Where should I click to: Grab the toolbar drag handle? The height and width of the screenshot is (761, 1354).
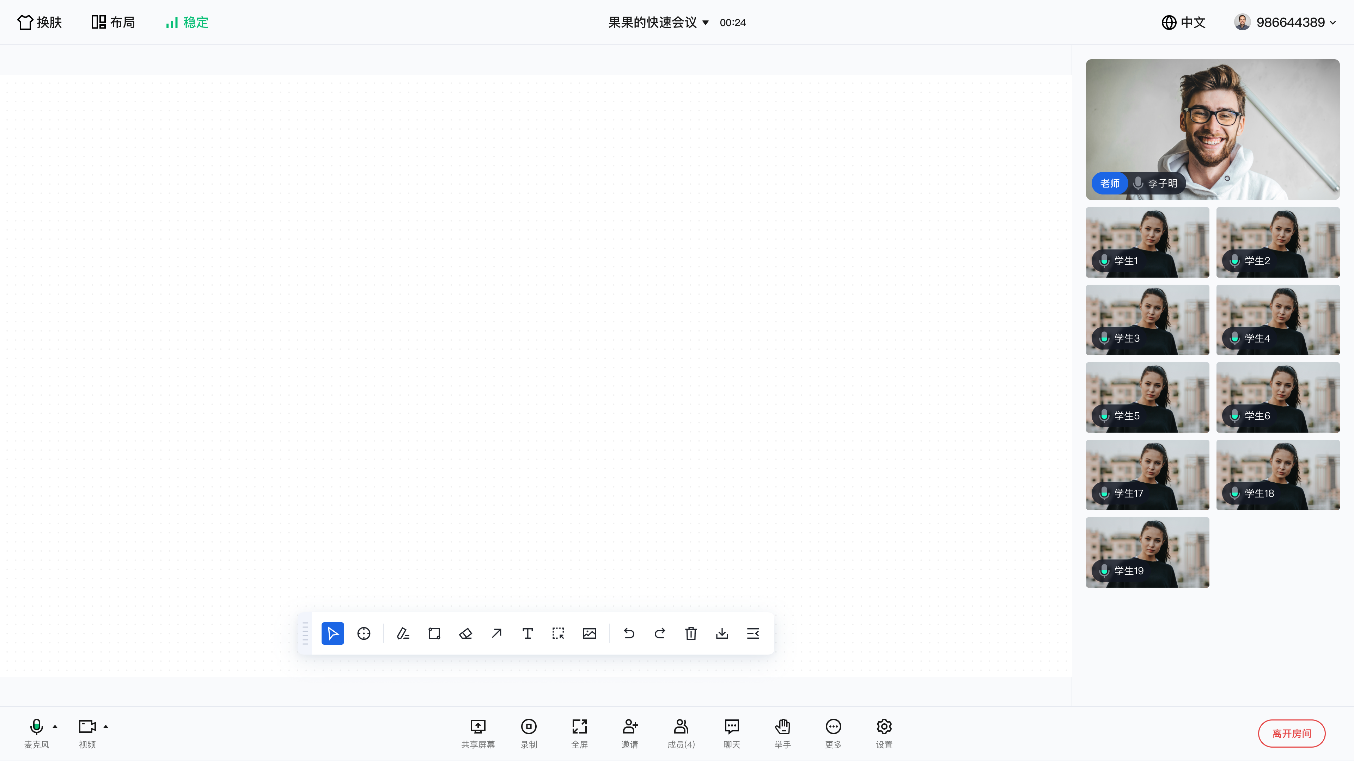pyautogui.click(x=305, y=633)
